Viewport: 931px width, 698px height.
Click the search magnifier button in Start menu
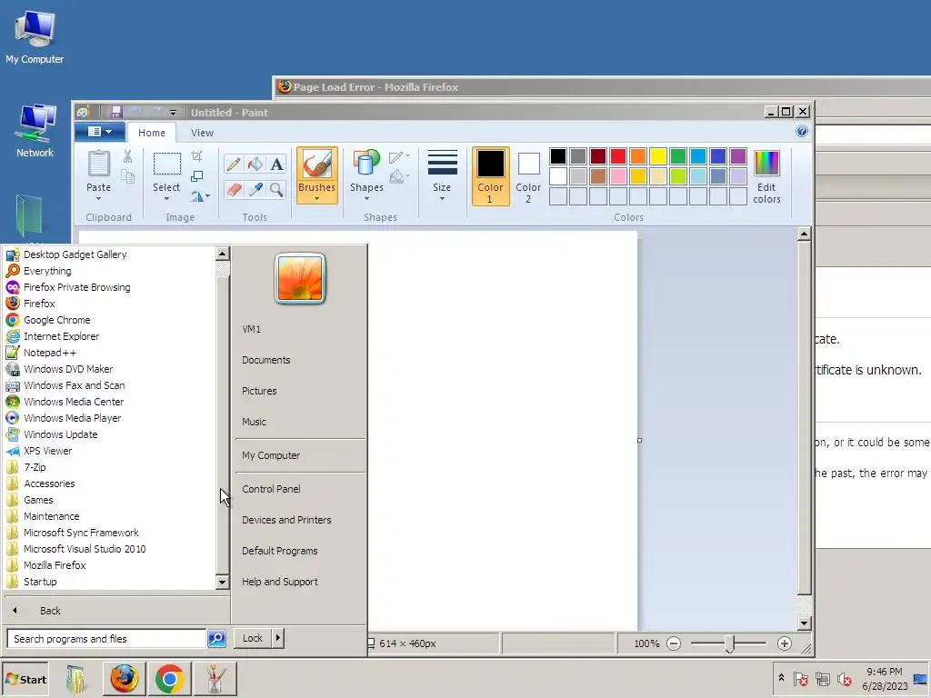(216, 639)
